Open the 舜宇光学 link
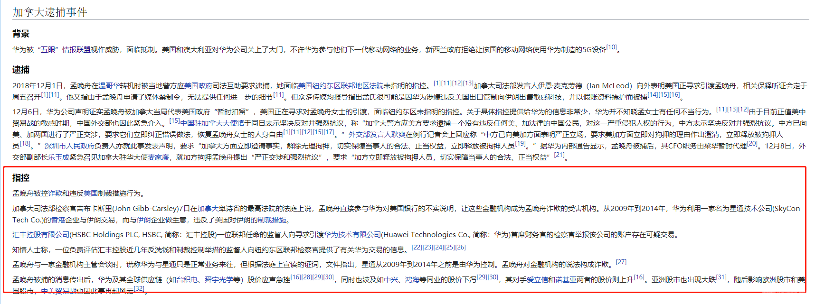Image resolution: width=815 pixels, height=304 pixels. [x=219, y=280]
